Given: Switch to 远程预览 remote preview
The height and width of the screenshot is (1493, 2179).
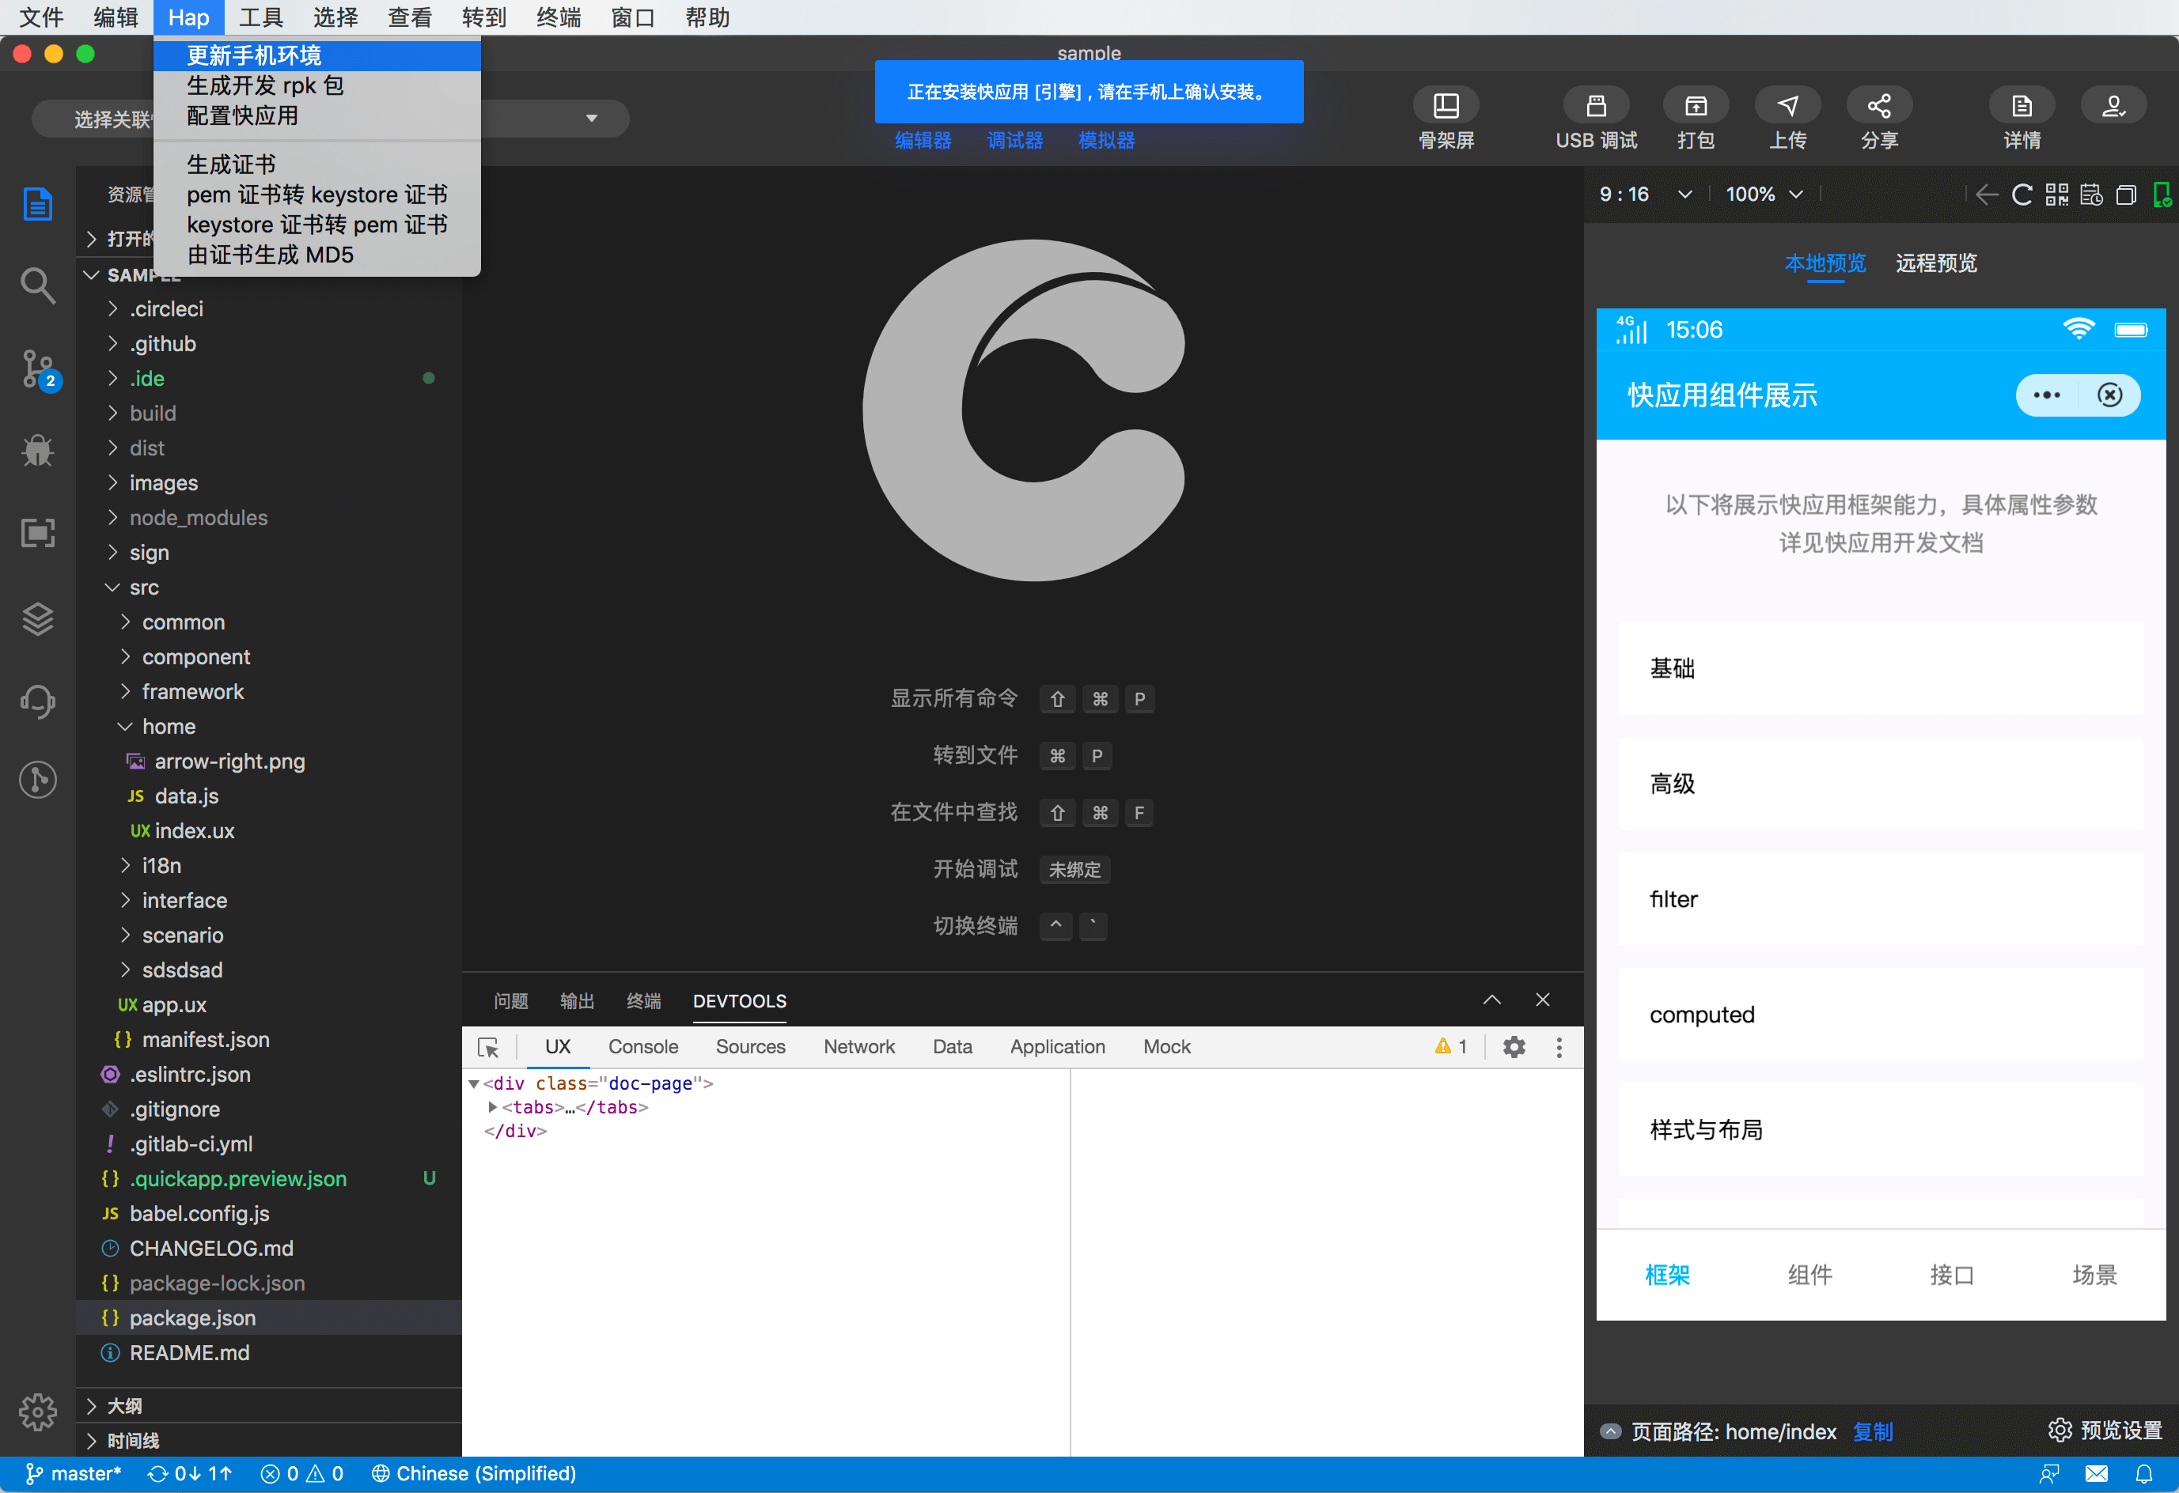Looking at the screenshot, I should click(1935, 263).
